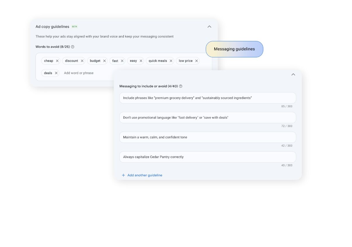The image size is (352, 247).
Task: Edit the promotional language guideline field
Action: [x=208, y=117]
